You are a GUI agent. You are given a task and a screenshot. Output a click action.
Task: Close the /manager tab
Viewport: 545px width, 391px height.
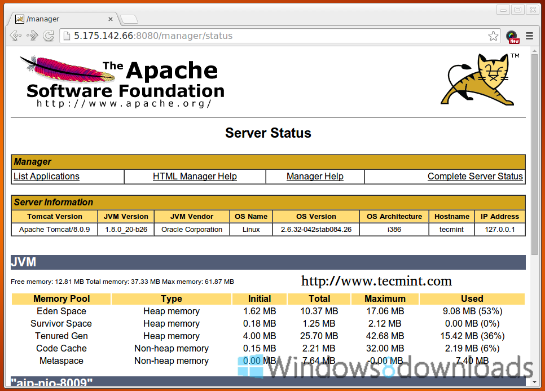pyautogui.click(x=111, y=19)
